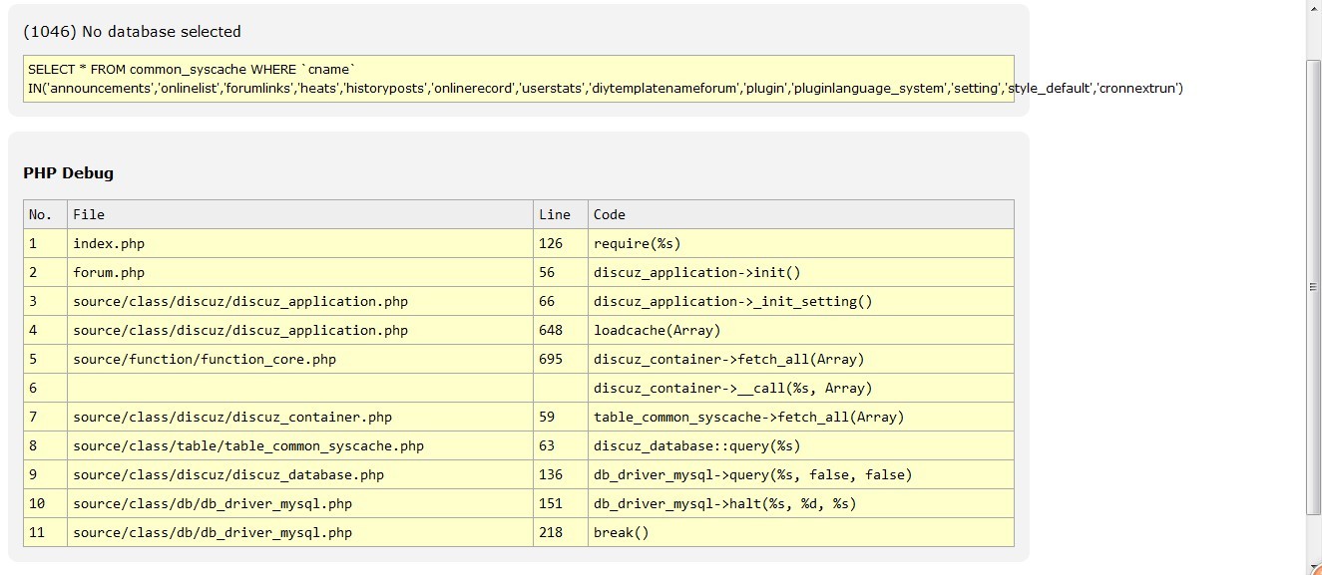The height and width of the screenshot is (575, 1322).
Task: Click the 'loadcache(Array)' code cell
Action: coord(801,330)
